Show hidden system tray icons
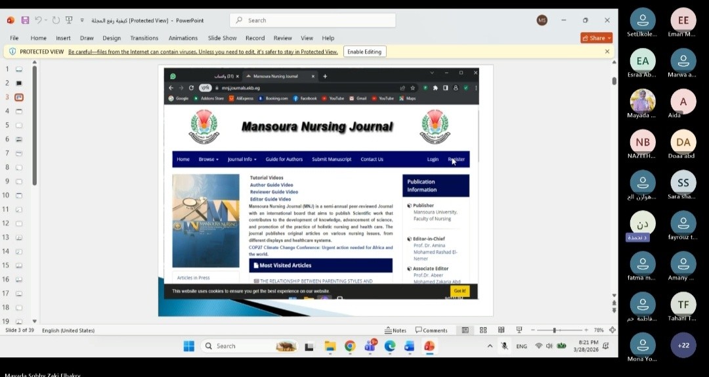This screenshot has width=709, height=377. [x=489, y=346]
